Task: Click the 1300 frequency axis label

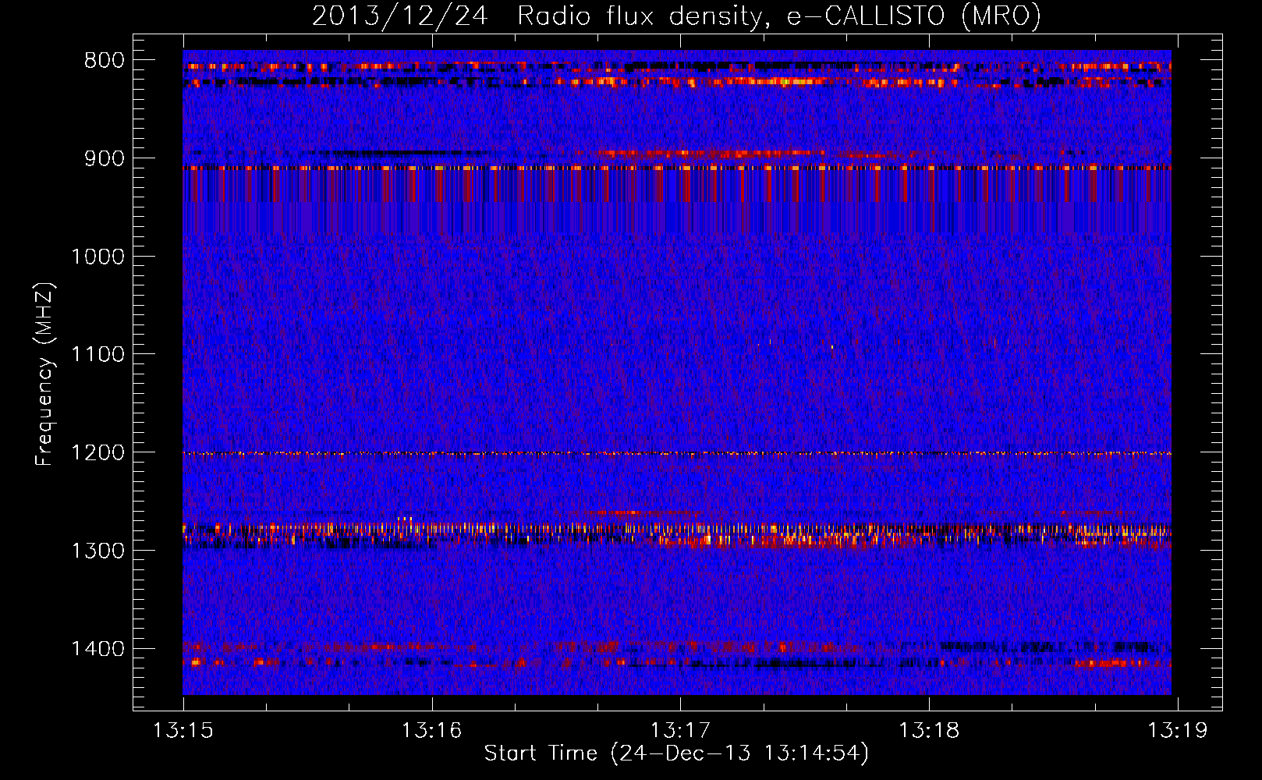Action: click(x=98, y=551)
